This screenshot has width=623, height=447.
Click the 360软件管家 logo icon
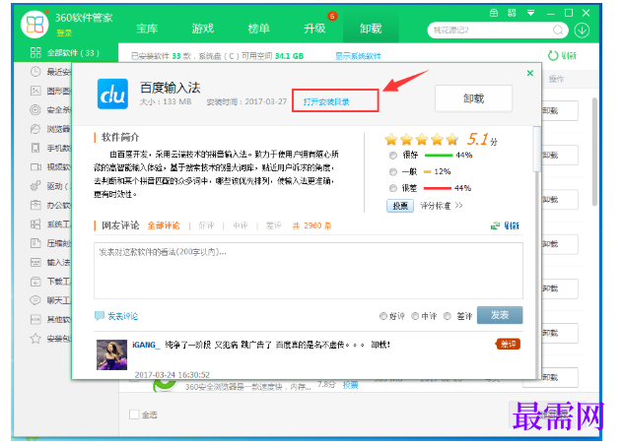point(35,25)
